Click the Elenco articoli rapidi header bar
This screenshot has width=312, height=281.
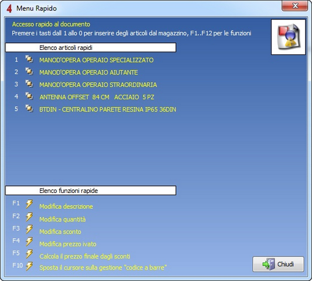click(91, 48)
